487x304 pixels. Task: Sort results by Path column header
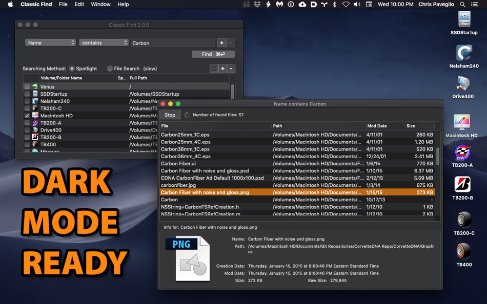[x=318, y=125]
